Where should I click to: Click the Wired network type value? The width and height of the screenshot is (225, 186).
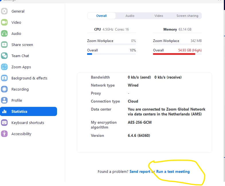pyautogui.click(x=133, y=85)
